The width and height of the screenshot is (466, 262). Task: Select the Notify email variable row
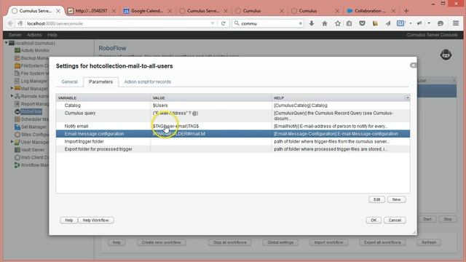[233, 126]
